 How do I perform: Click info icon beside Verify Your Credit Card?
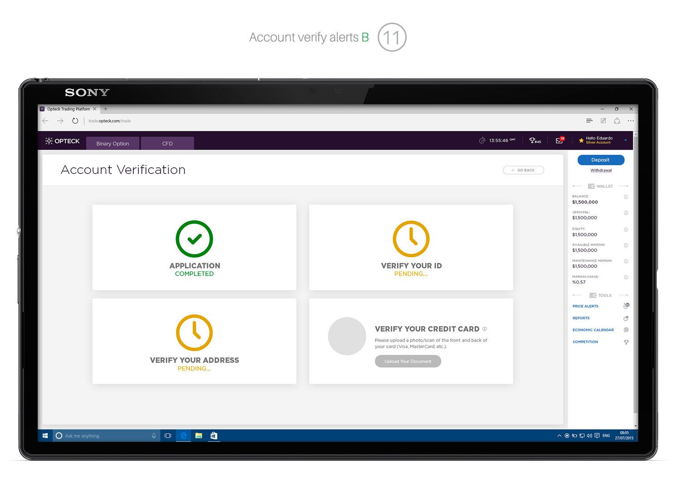(x=485, y=329)
